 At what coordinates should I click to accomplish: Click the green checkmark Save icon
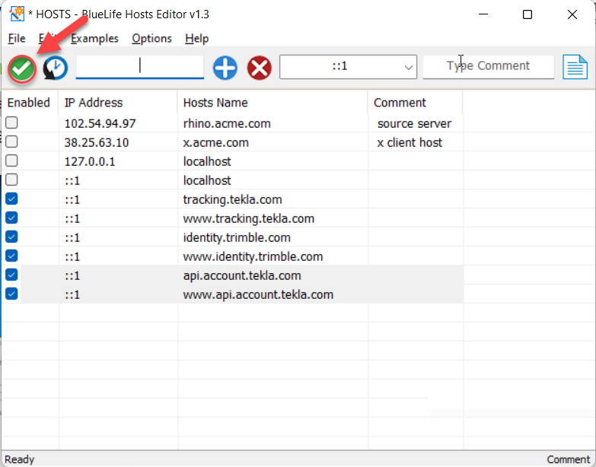click(22, 68)
